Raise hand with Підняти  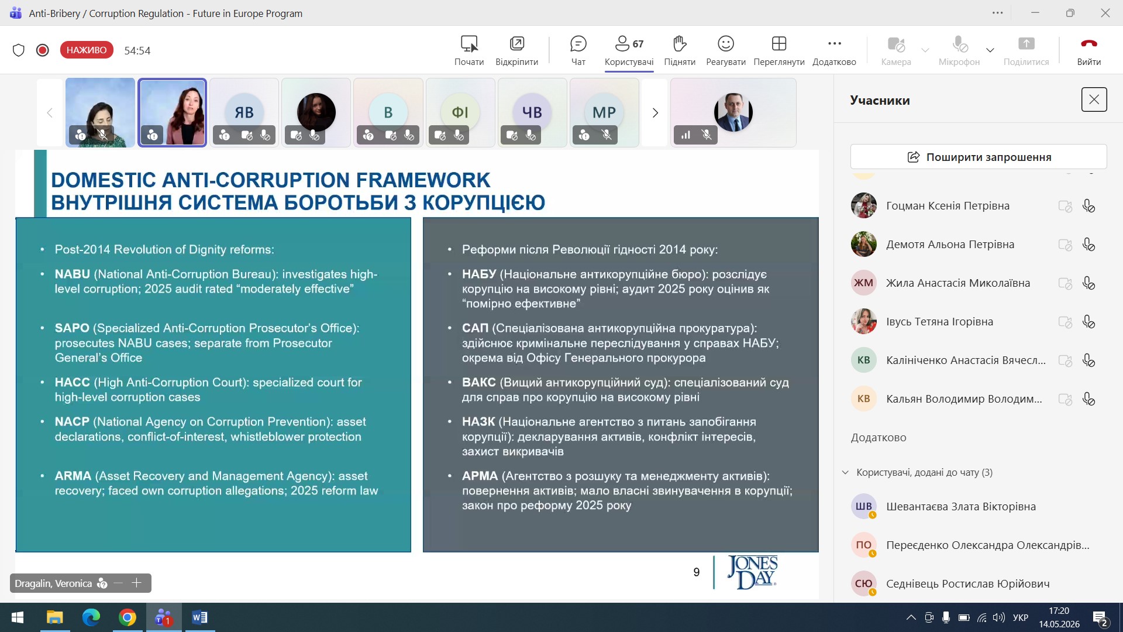click(x=680, y=50)
